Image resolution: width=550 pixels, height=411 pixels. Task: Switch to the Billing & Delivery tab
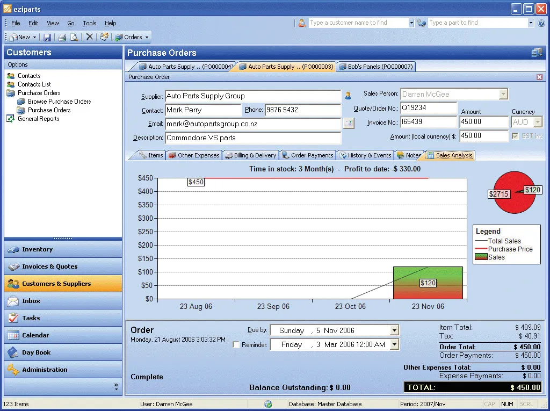251,155
